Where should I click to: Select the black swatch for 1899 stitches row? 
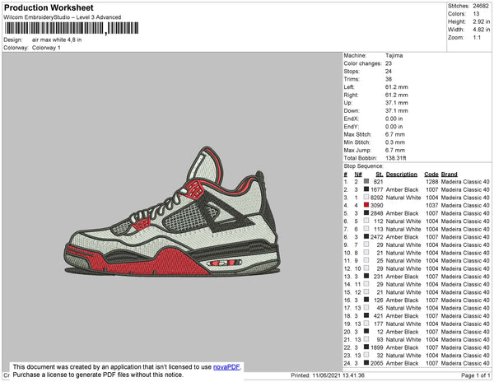coord(366,347)
